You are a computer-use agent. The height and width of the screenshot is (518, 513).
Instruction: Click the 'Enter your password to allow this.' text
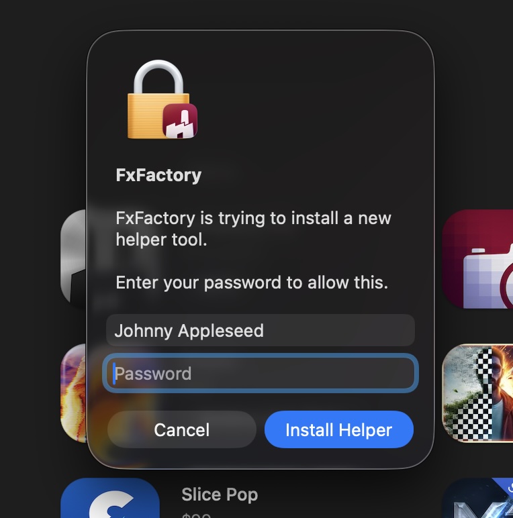click(252, 282)
